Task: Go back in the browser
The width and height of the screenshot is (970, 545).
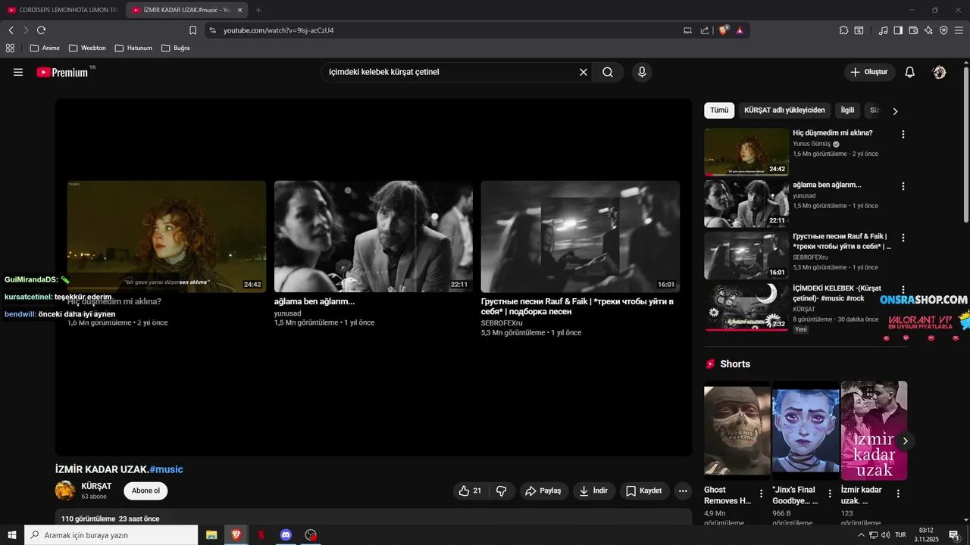Action: coord(11,30)
